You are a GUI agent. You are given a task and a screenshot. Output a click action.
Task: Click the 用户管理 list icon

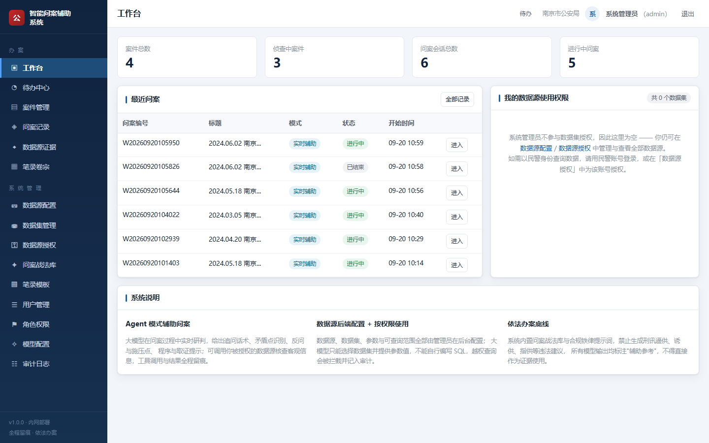click(14, 305)
